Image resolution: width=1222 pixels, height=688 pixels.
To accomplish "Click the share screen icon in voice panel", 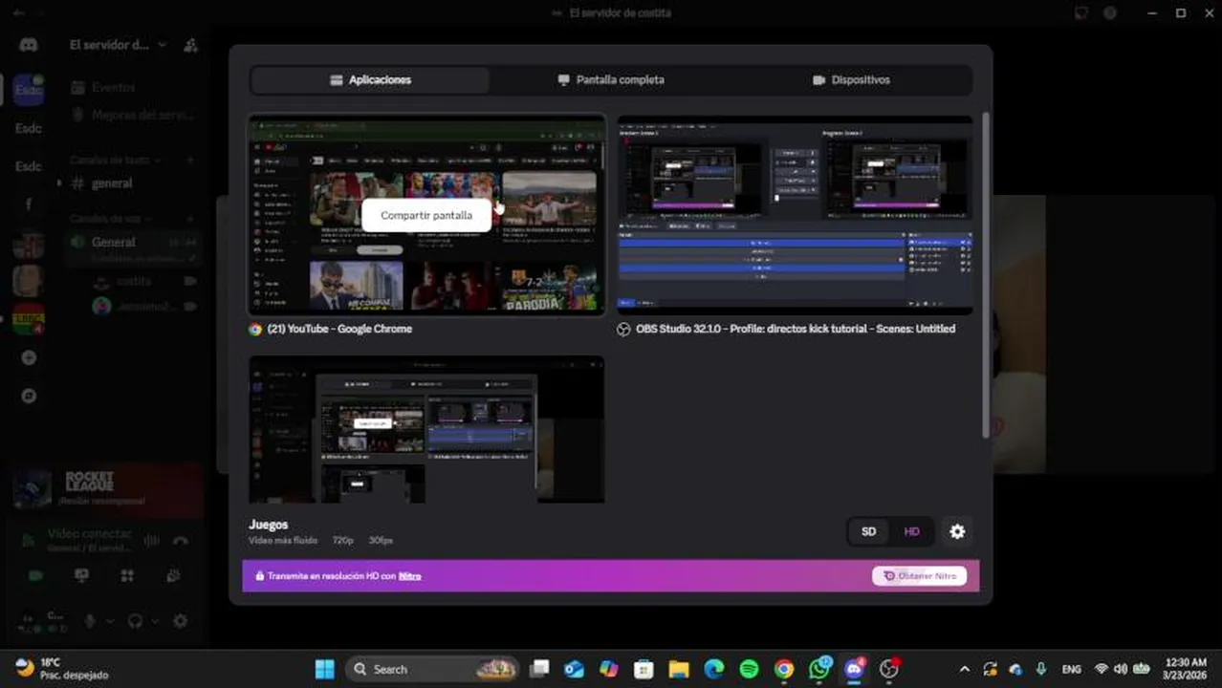I will coord(81,576).
